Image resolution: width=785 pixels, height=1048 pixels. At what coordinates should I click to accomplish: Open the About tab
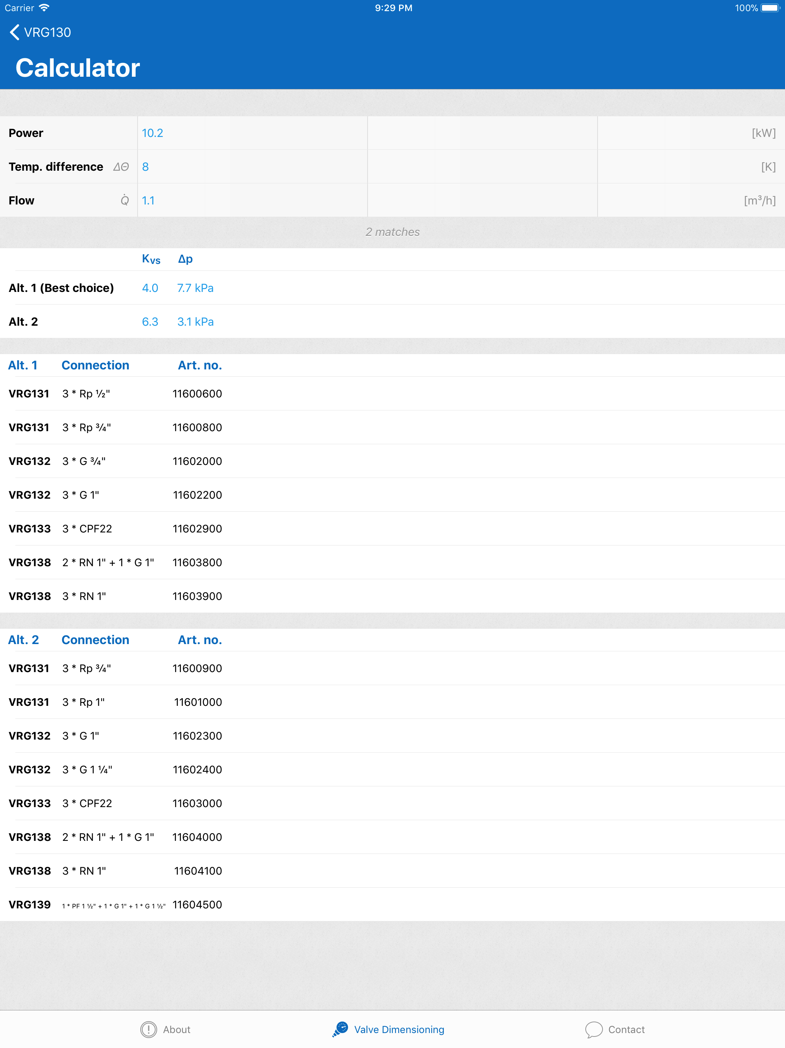point(177,1029)
